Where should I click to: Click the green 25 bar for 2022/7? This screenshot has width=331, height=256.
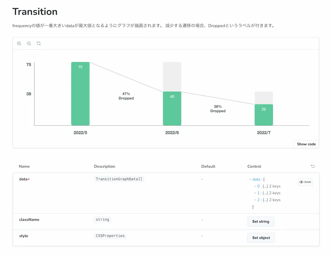[264, 115]
